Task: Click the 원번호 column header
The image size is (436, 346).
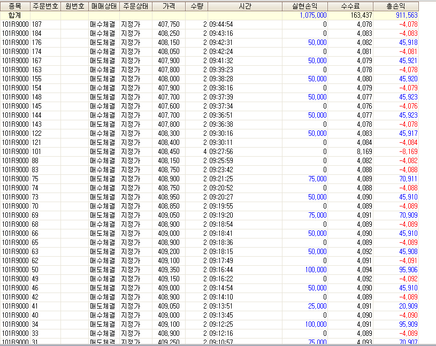Action: pos(74,6)
